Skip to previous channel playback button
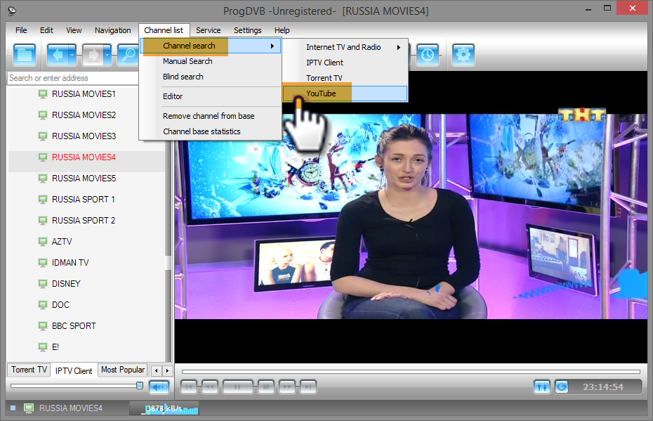Viewport: 653px width, 421px height. point(189,387)
